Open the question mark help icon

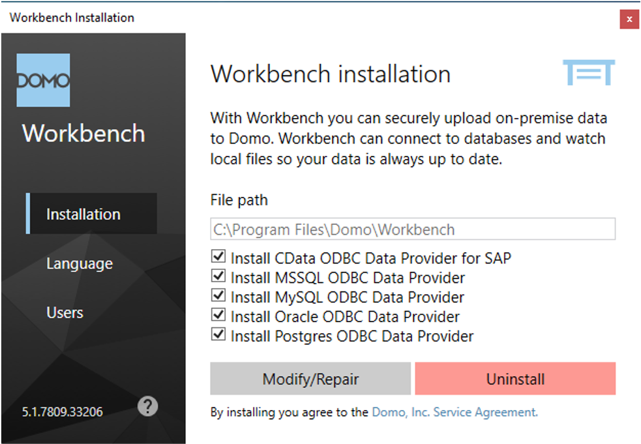pyautogui.click(x=147, y=406)
